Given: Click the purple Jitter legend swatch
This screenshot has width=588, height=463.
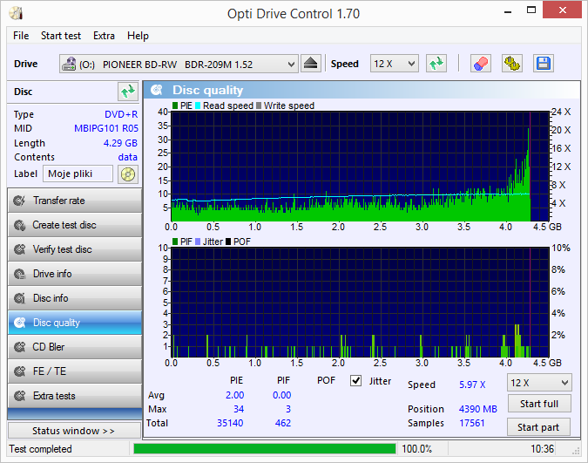Looking at the screenshot, I should coord(198,242).
